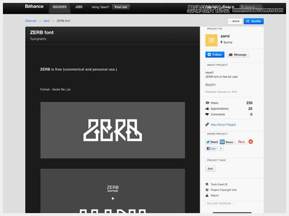This screenshot has width=289, height=216.
Task: Go back with the Back button
Action: click(235, 21)
